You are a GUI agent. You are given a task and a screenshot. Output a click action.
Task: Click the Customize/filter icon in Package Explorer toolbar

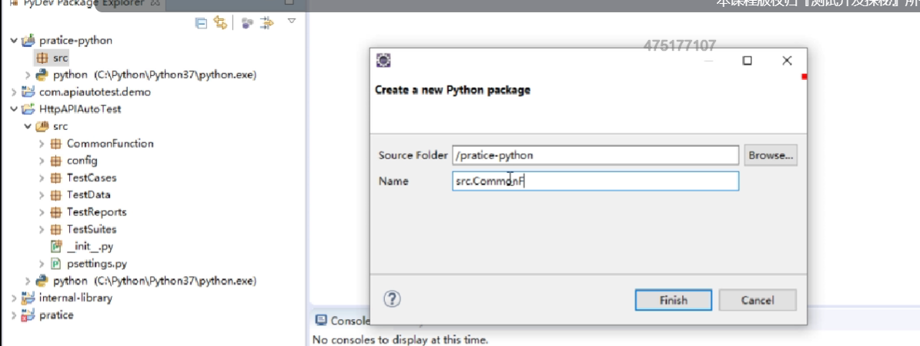[x=246, y=23]
